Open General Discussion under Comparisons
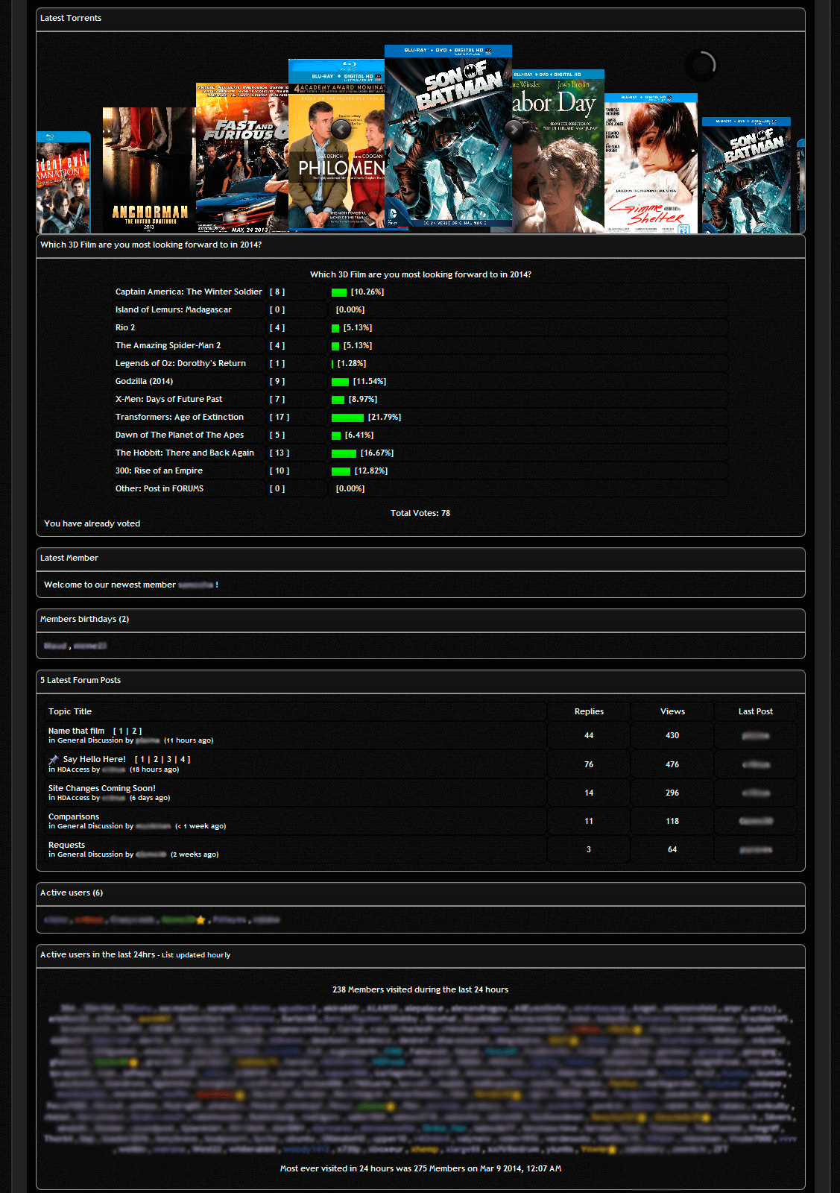The height and width of the screenshot is (1193, 840). tap(90, 826)
